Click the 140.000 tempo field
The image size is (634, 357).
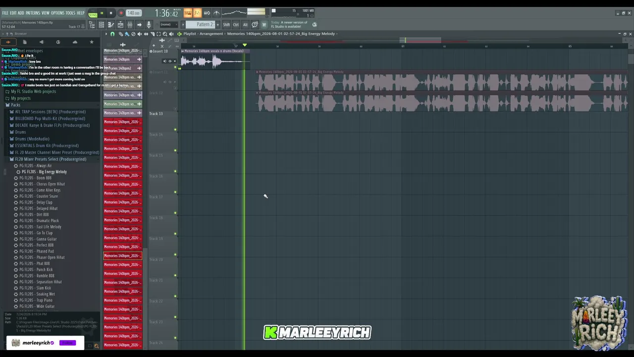coord(133,13)
